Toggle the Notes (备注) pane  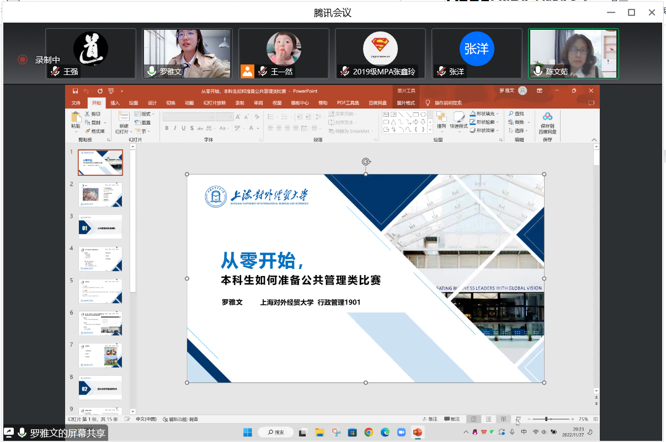point(430,419)
